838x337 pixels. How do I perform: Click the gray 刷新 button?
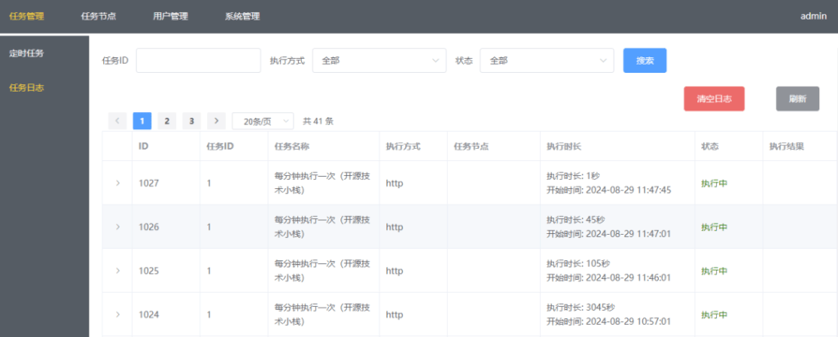[x=797, y=98]
